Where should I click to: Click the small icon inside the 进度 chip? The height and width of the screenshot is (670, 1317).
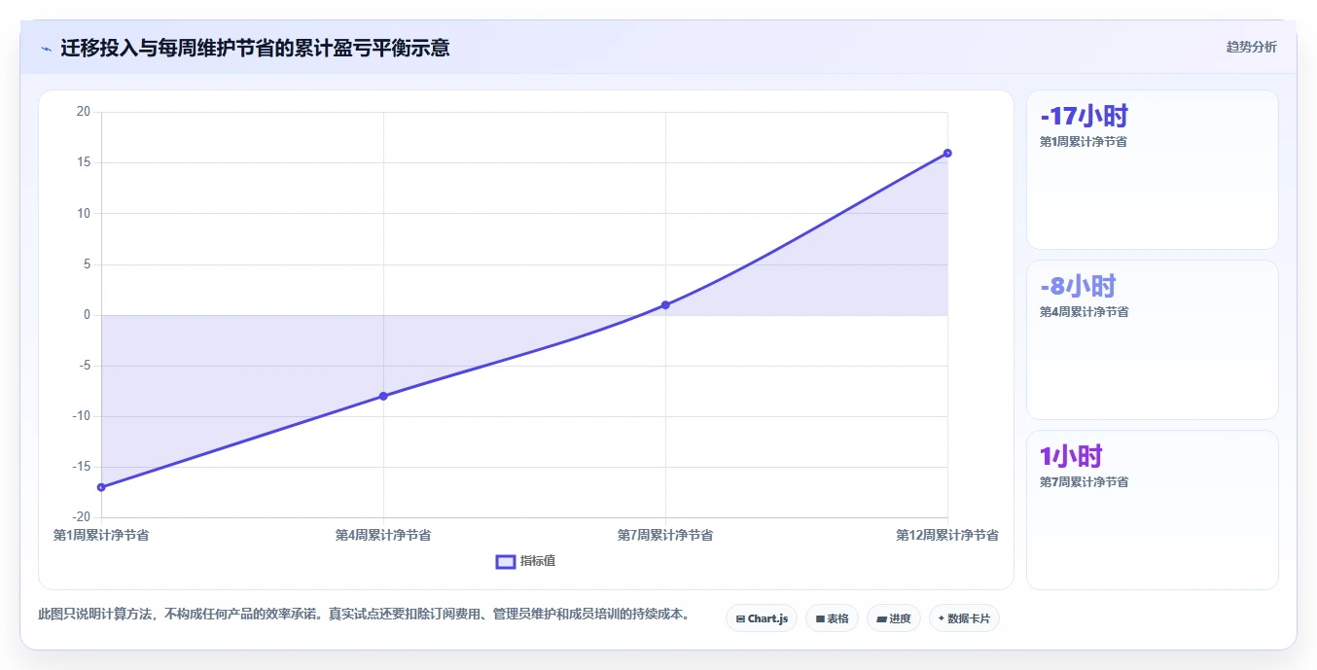click(x=881, y=618)
